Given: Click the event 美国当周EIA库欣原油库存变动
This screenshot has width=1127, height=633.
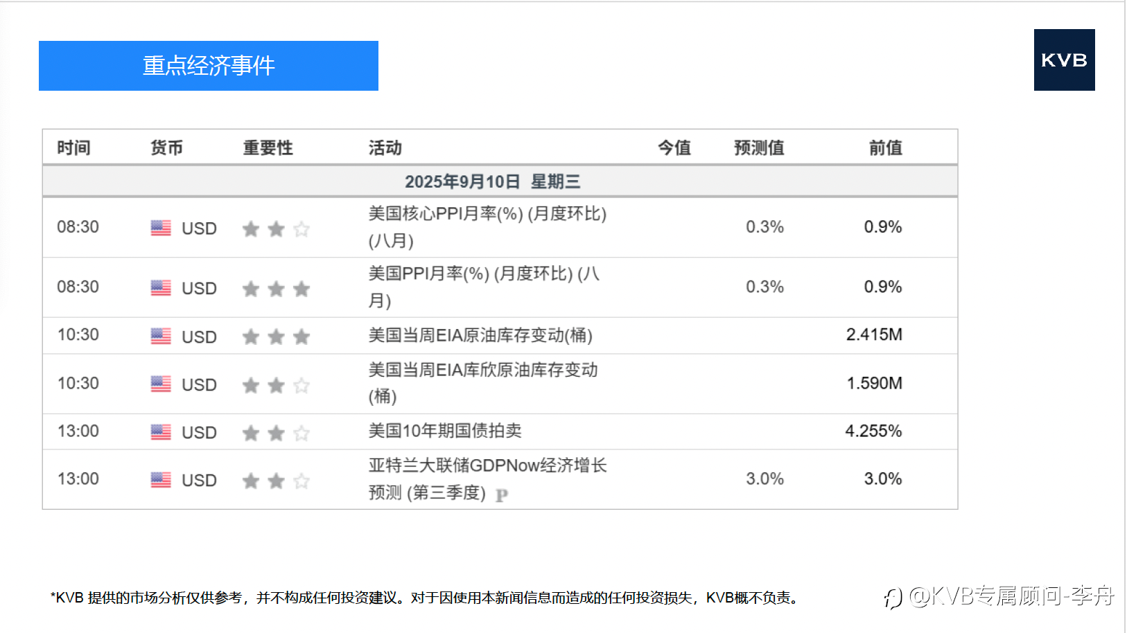Looking at the screenshot, I should point(483,383).
